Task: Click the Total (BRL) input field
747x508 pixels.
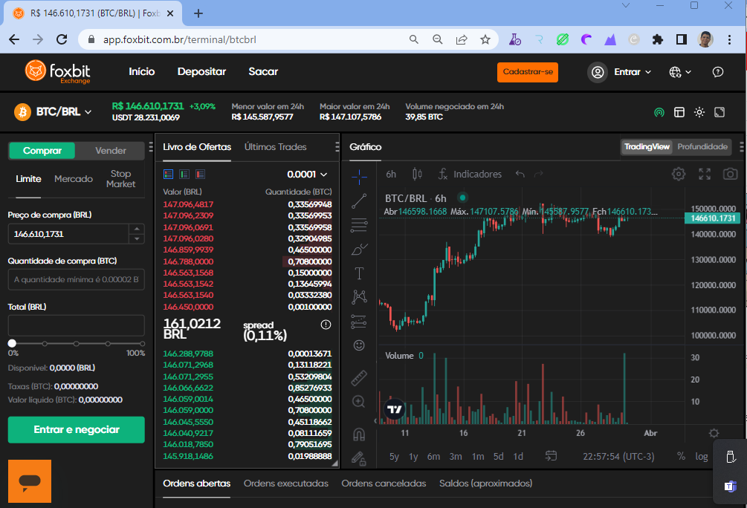Action: coord(77,325)
